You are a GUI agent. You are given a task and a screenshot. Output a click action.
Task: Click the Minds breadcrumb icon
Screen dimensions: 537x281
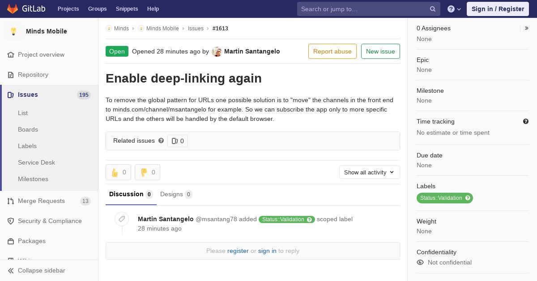coord(109,29)
